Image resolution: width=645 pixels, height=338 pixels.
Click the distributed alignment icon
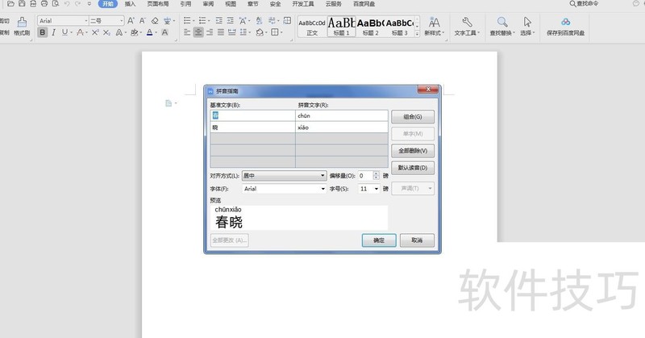(232, 32)
